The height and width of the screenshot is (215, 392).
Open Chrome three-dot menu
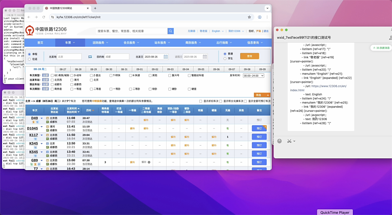coord(267,17)
